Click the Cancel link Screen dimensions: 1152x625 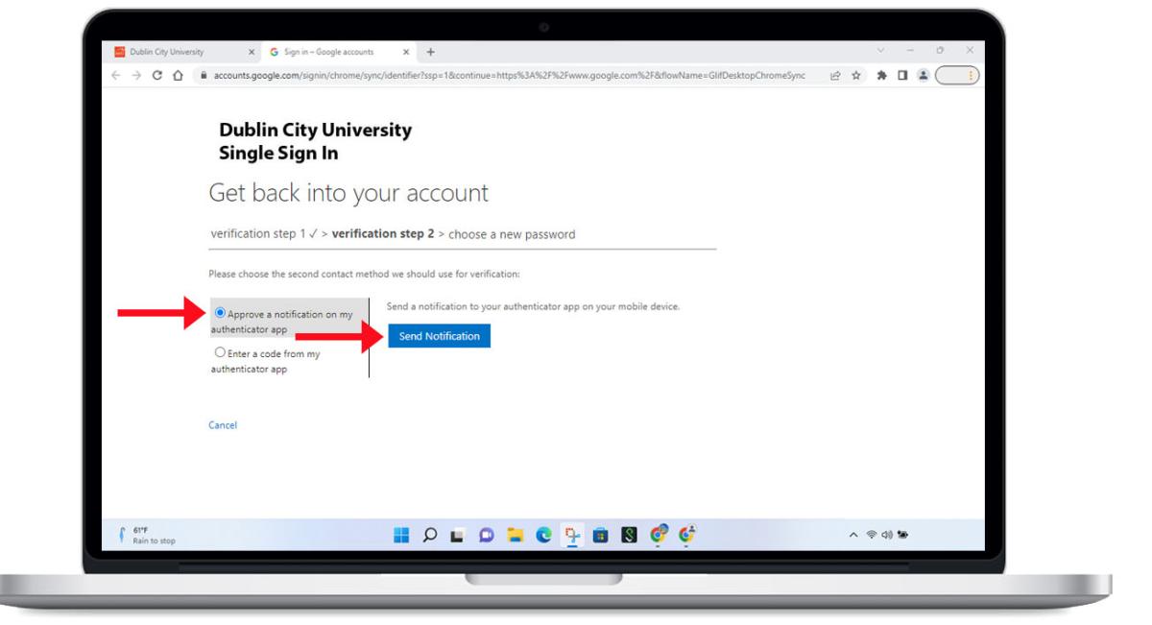[222, 425]
